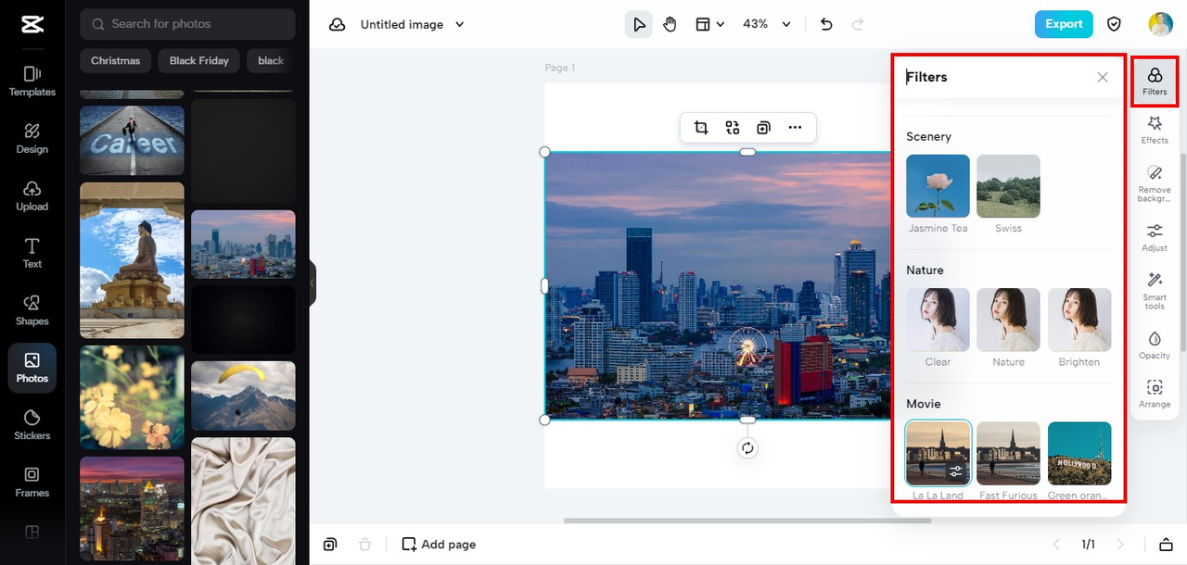Open the Filters tool on right sidebar

pos(1155,82)
